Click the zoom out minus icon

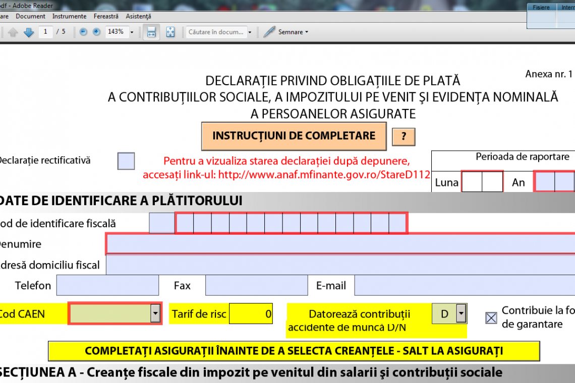tap(83, 32)
